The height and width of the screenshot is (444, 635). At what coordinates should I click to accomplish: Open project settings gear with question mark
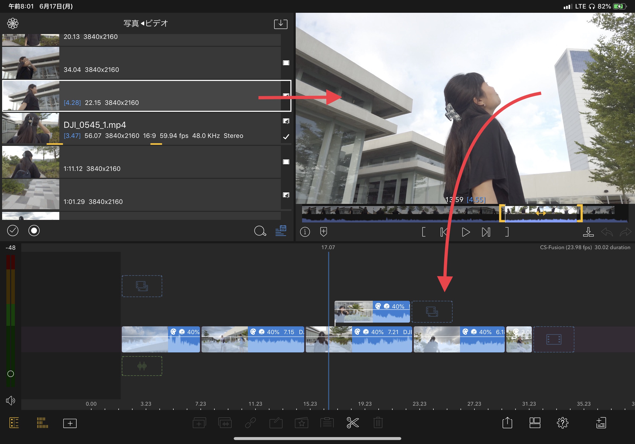(x=562, y=423)
